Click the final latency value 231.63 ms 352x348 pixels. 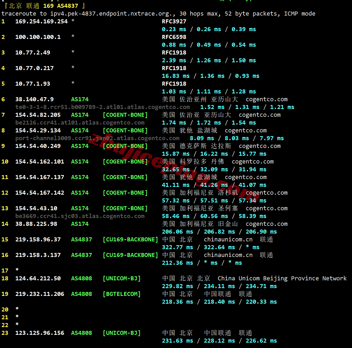[177, 341]
